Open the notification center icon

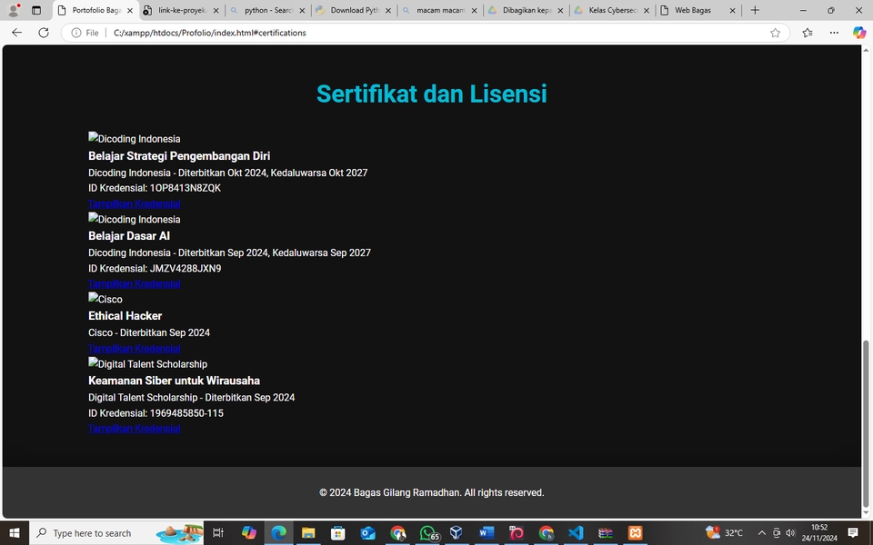pyautogui.click(x=853, y=533)
